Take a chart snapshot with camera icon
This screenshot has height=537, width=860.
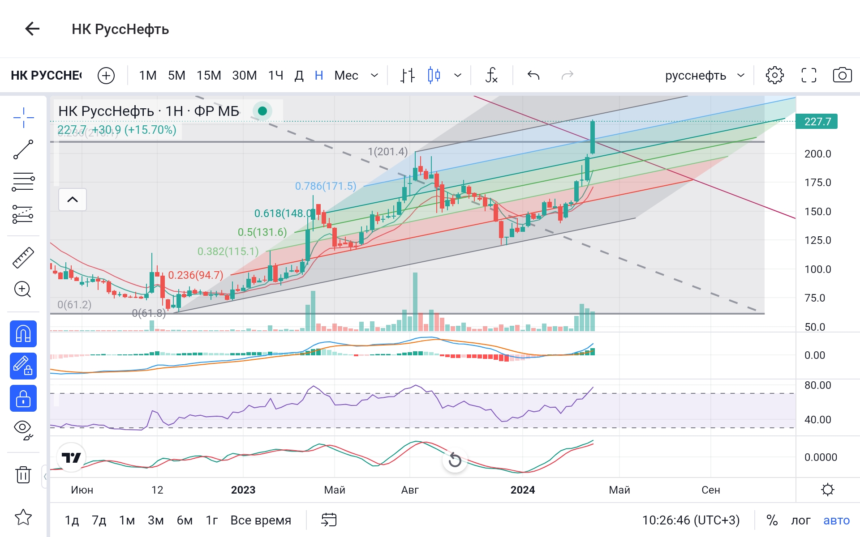(842, 75)
